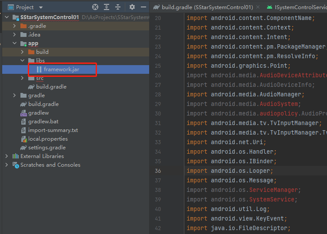This screenshot has width=327, height=234.
Task: Click line number 20 in gutter
Action: 158,18
